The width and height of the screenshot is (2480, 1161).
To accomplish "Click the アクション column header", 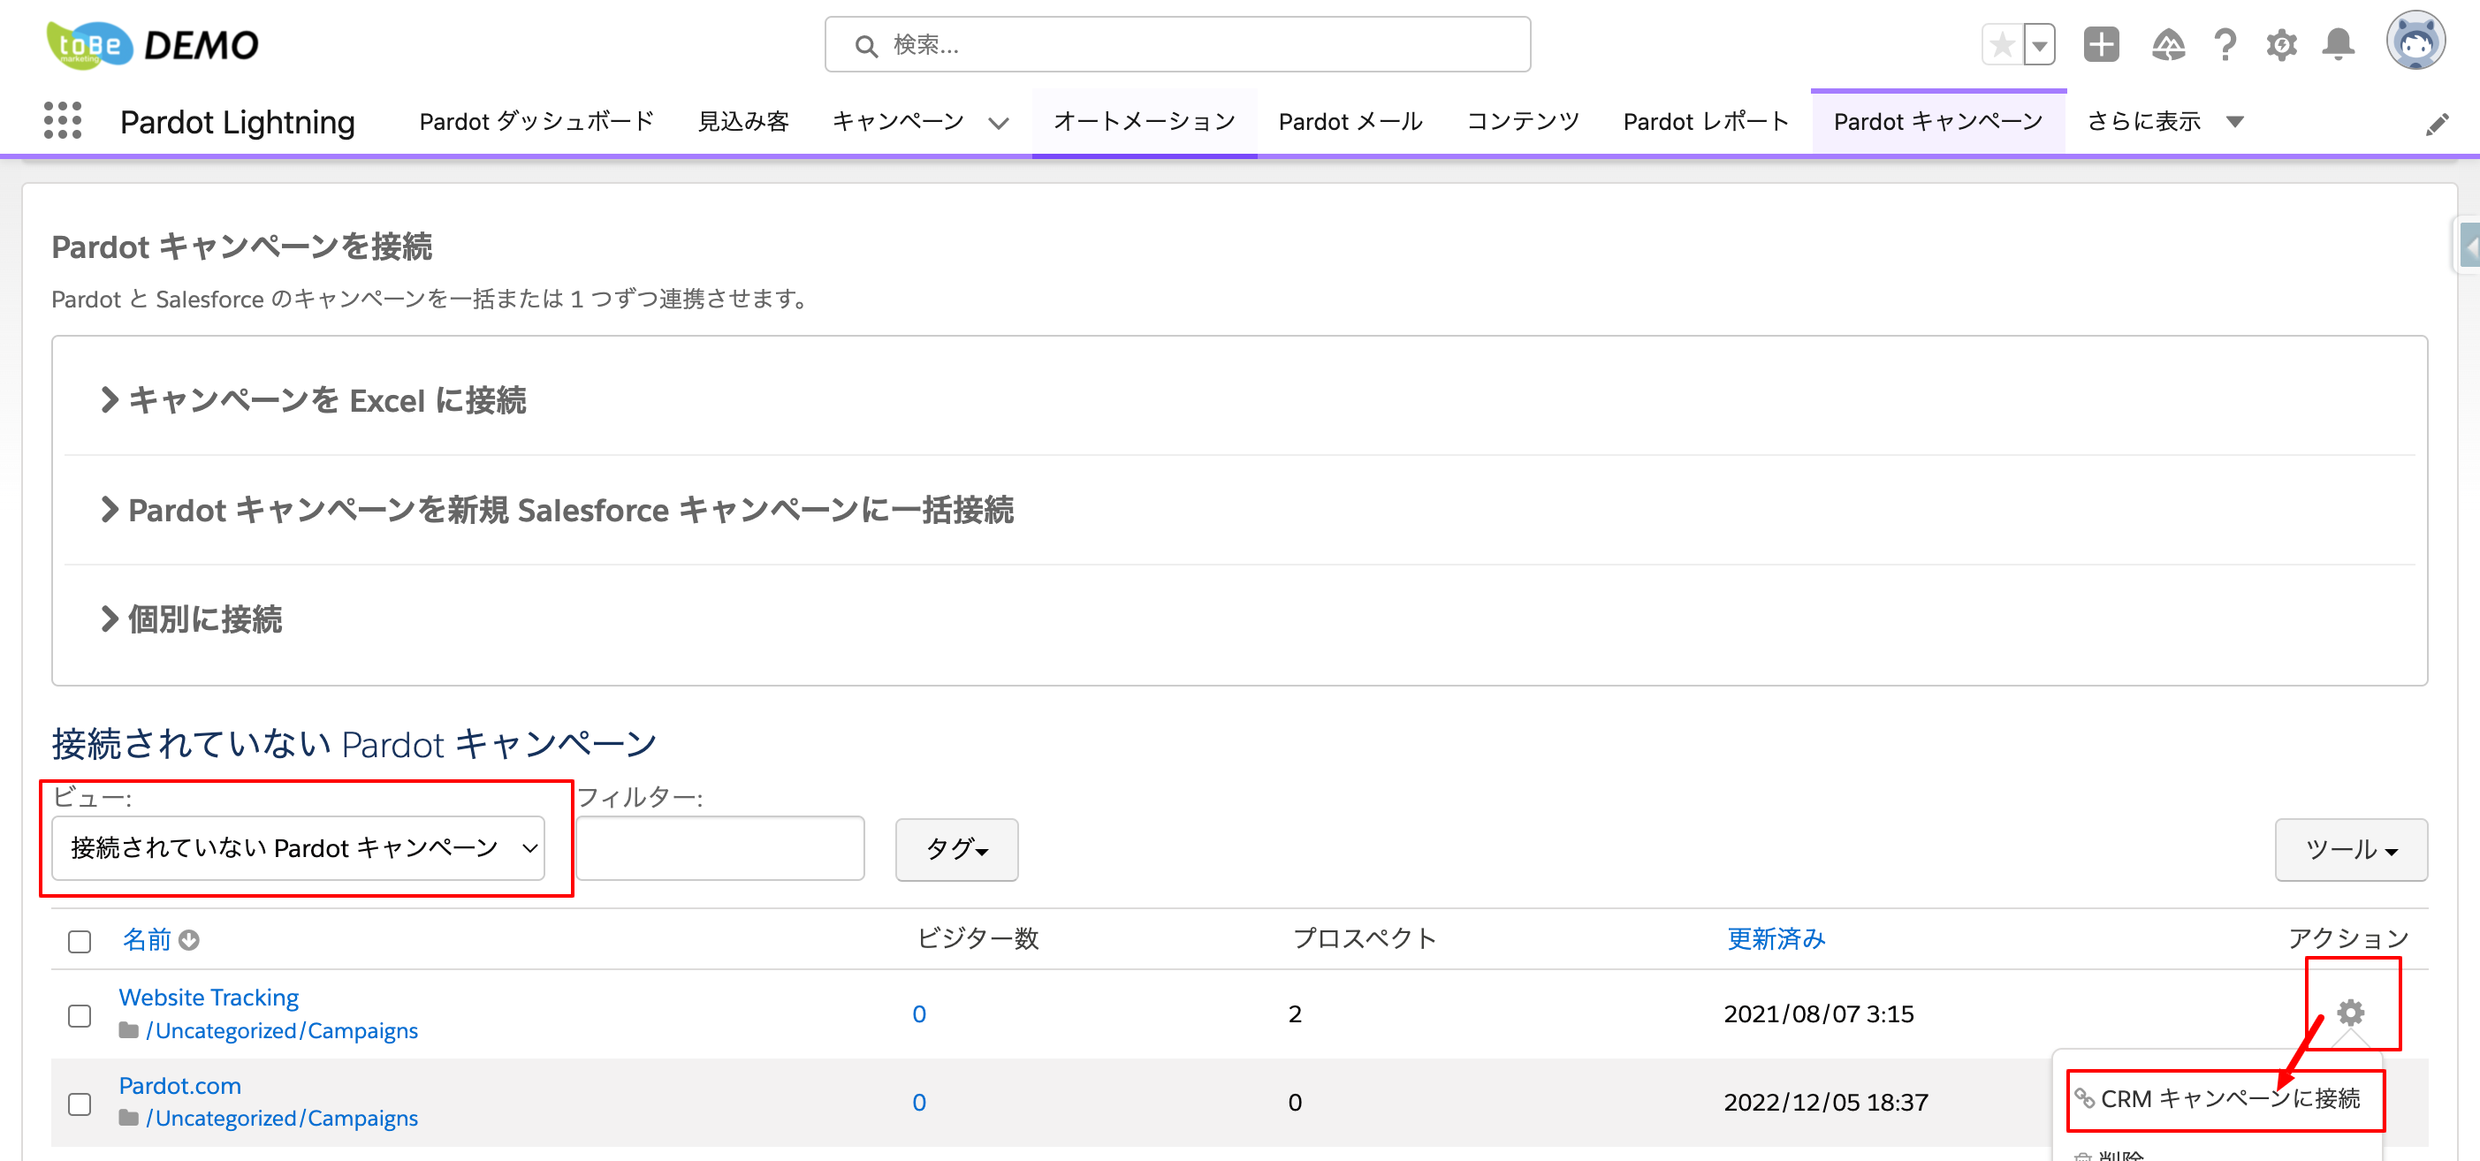I will pos(2348,938).
